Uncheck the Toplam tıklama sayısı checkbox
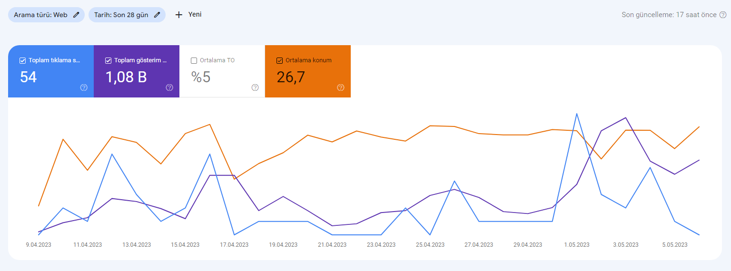The width and height of the screenshot is (731, 271). click(22, 60)
